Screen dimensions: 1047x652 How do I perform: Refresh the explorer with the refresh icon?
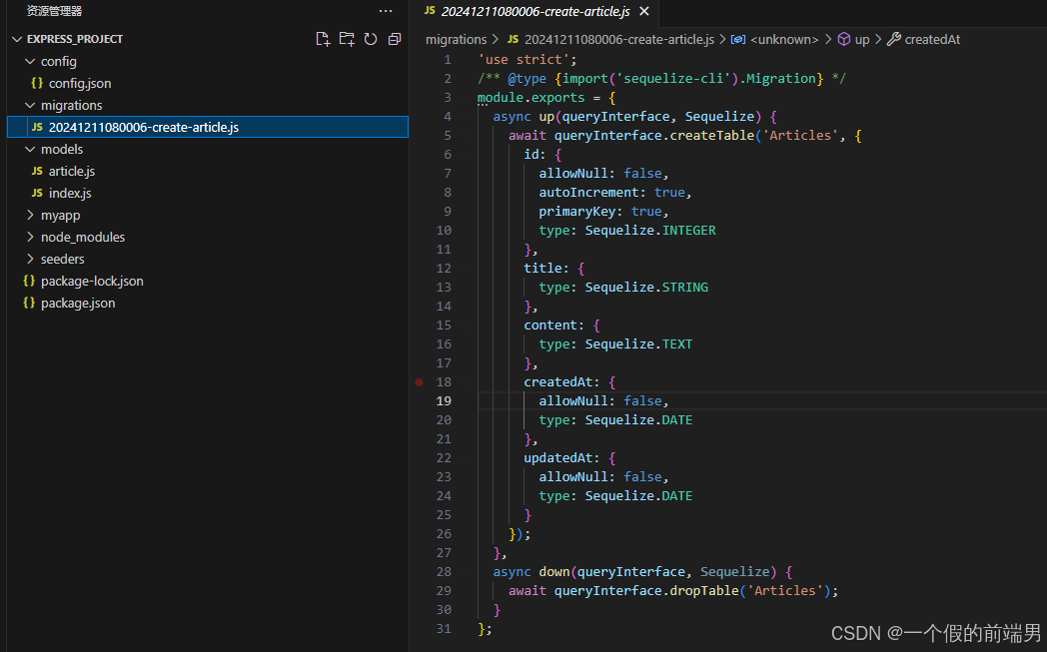tap(371, 39)
